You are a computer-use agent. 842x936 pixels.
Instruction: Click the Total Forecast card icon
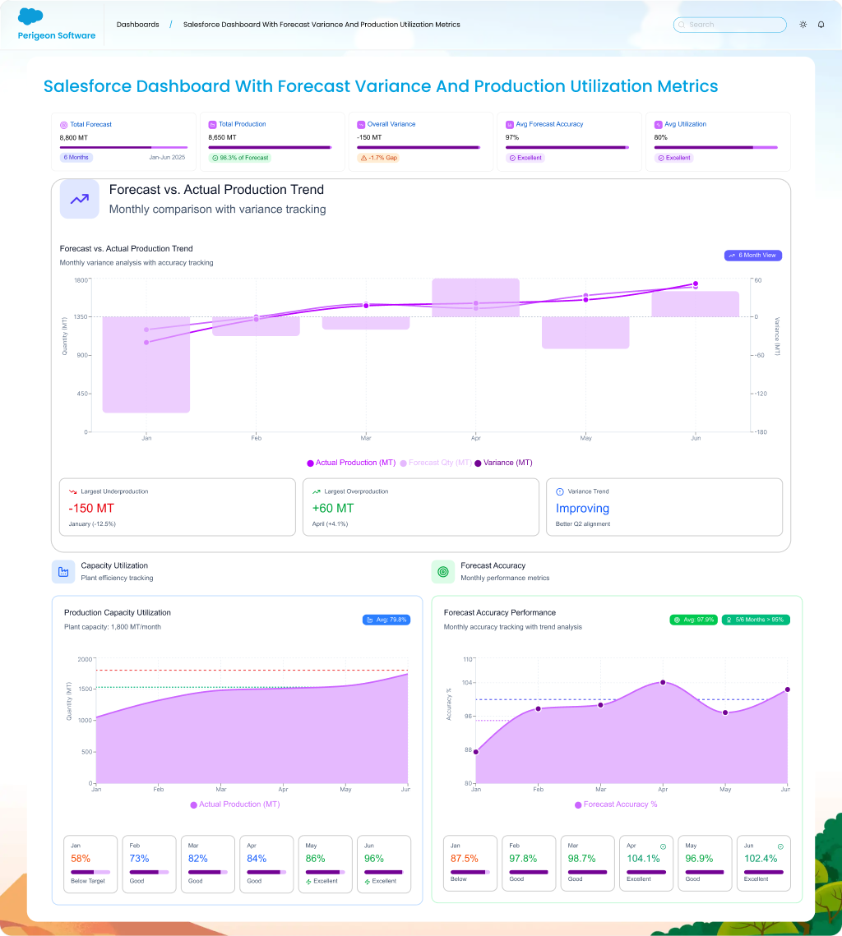(64, 124)
